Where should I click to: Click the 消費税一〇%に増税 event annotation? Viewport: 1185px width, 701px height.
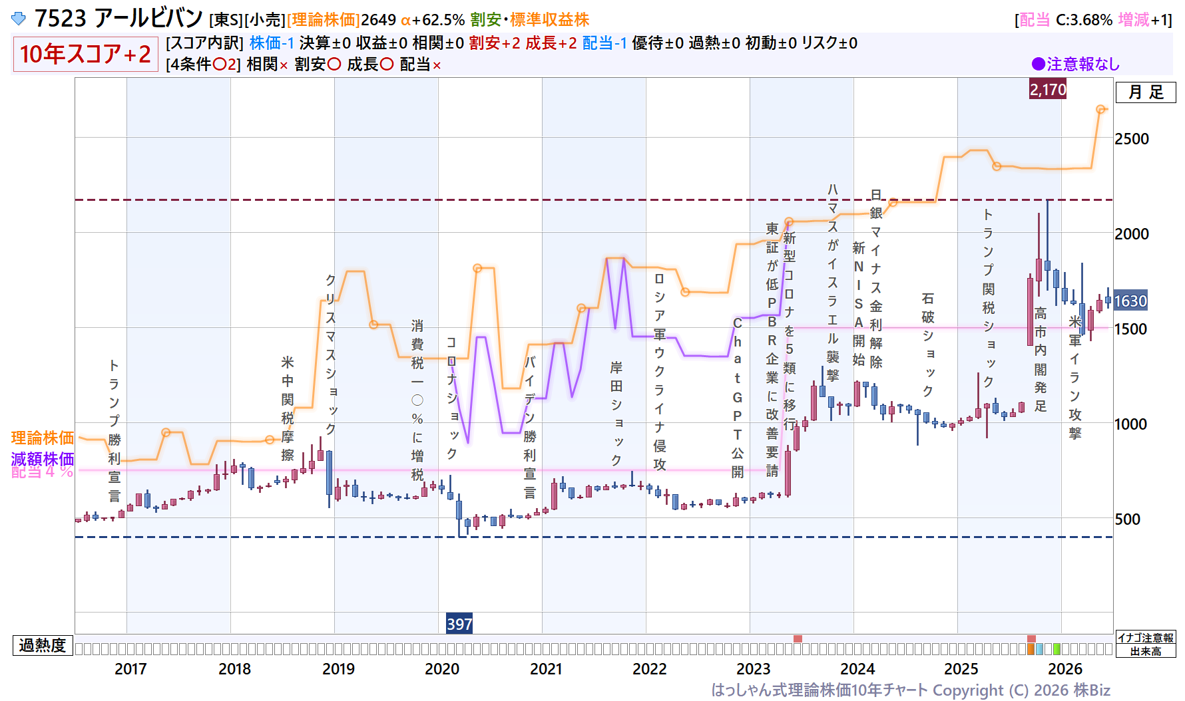coord(417,400)
